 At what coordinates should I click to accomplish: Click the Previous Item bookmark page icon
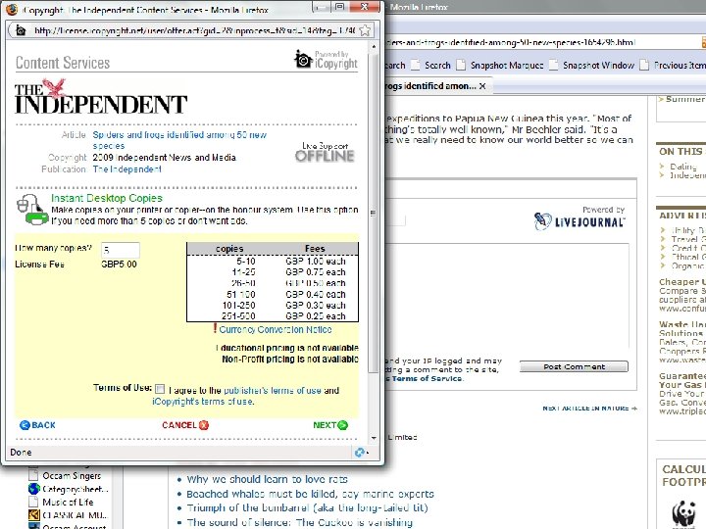tap(645, 66)
